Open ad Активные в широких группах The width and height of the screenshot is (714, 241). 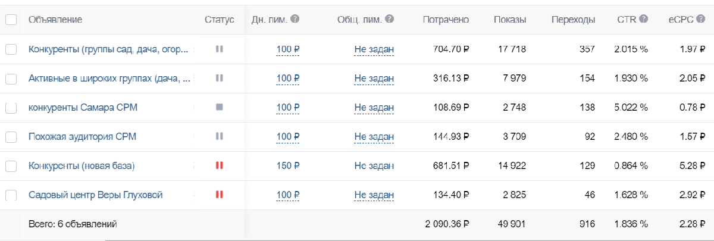[109, 79]
